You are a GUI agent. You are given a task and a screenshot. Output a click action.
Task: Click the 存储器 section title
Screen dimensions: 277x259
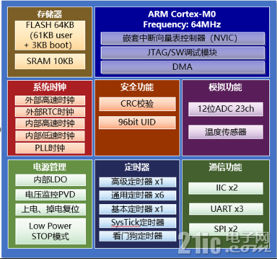click(50, 14)
